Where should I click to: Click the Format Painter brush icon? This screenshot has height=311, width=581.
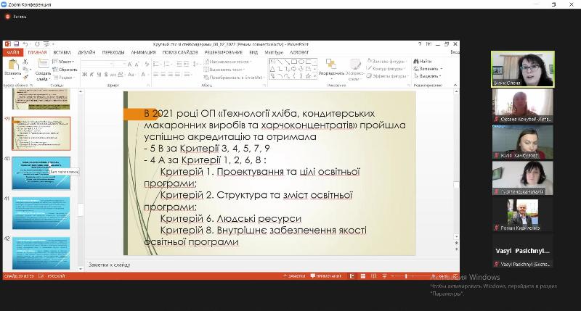tap(25, 77)
